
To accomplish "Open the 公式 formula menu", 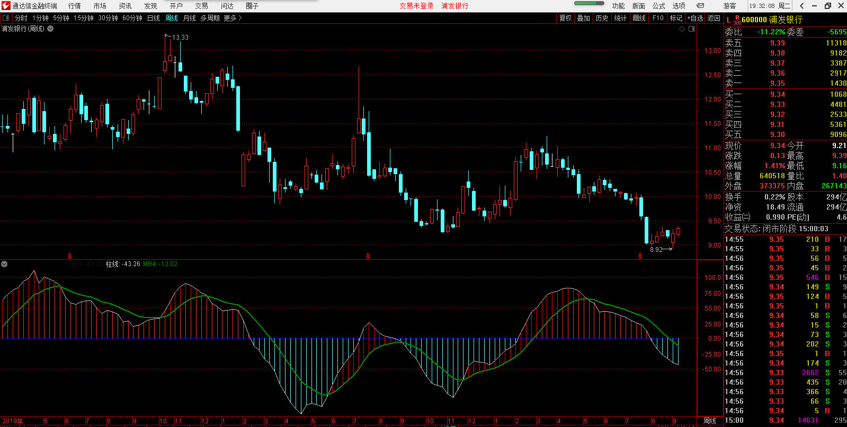I will point(659,6).
